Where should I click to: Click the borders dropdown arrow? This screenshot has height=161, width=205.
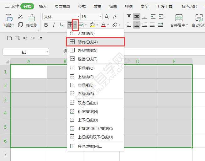point(75,25)
